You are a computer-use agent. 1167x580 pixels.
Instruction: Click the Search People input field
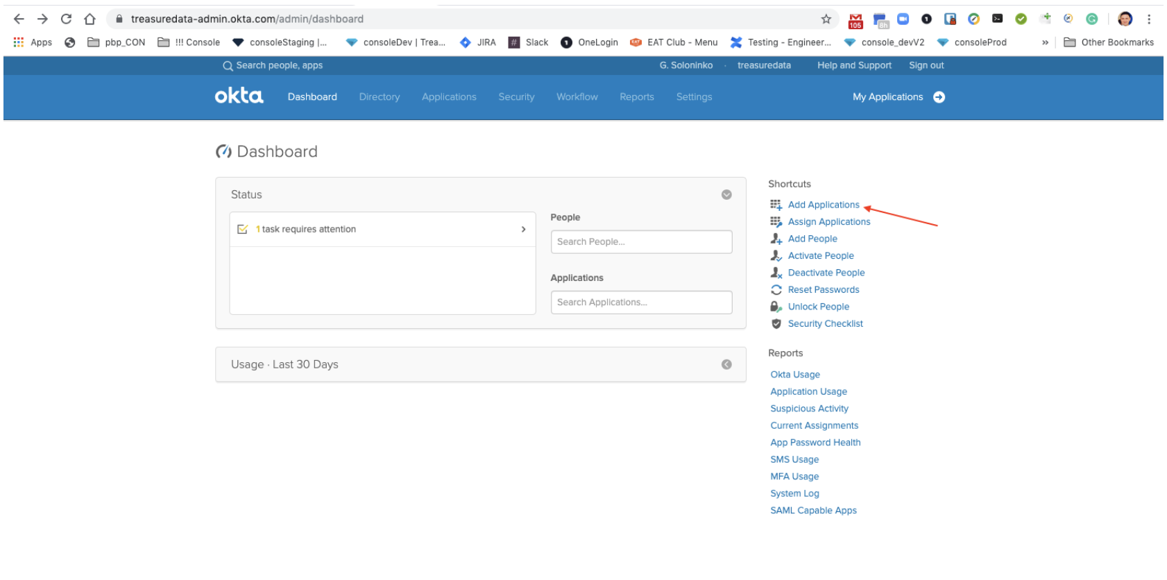tap(641, 242)
